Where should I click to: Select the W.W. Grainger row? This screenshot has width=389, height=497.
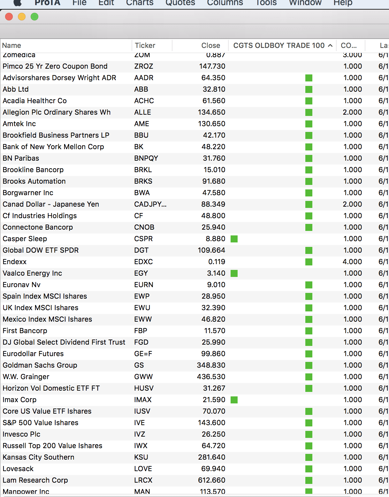click(194, 377)
